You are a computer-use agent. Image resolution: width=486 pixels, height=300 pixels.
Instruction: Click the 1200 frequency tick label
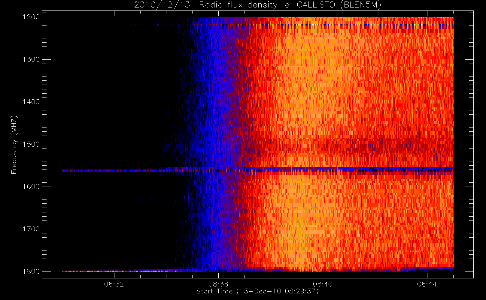pos(31,17)
